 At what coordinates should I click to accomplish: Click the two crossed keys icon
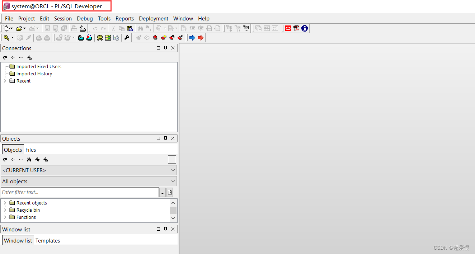100,38
